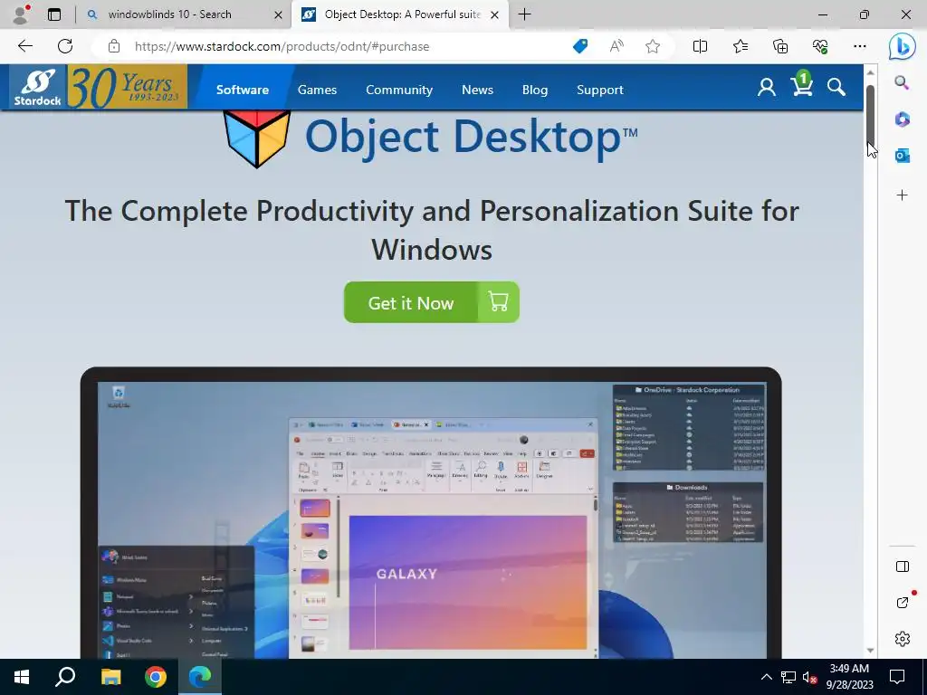
Task: Open the Stardock account user icon
Action: tap(766, 88)
